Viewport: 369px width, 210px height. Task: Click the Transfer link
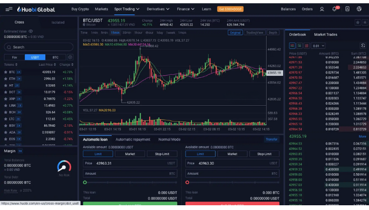click(271, 139)
